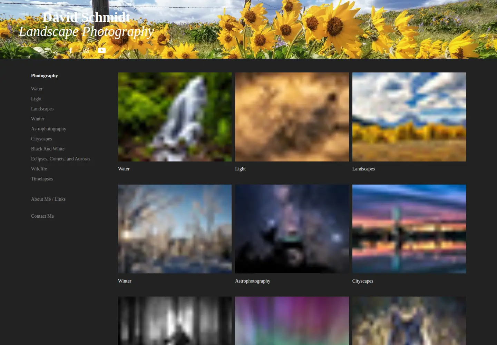Open Astrophotography sidebar link

(x=49, y=129)
